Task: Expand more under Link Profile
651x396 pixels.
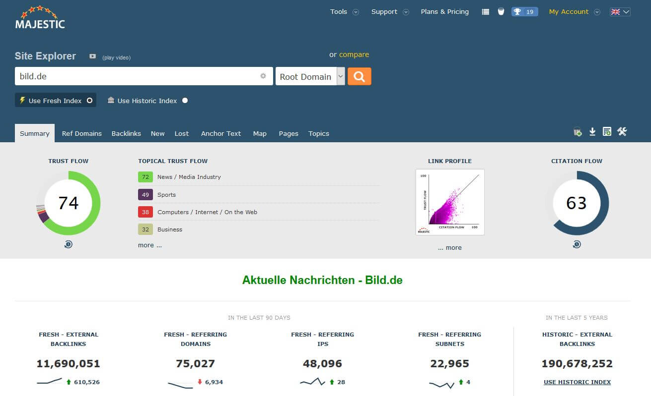Action: pos(450,247)
